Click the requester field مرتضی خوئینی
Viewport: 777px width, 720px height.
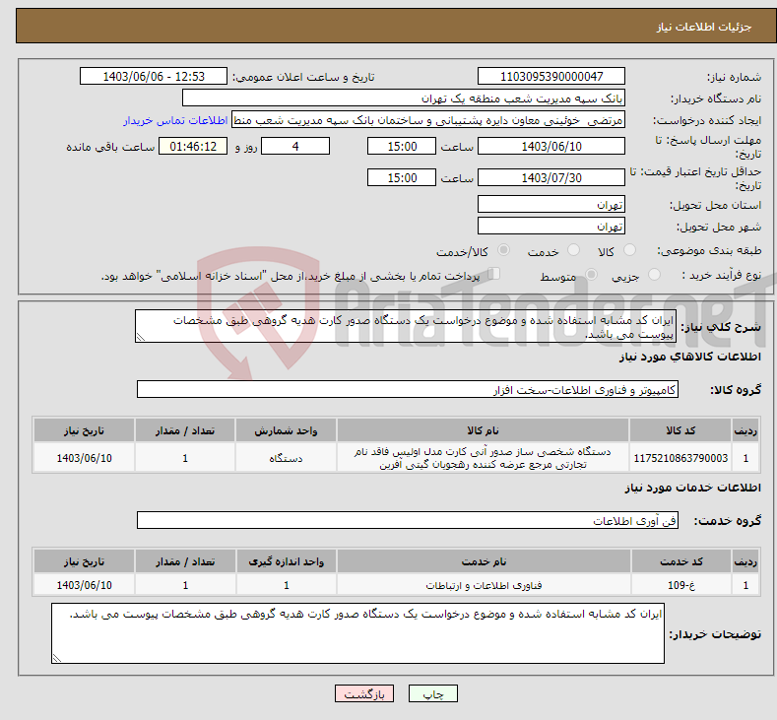click(428, 120)
